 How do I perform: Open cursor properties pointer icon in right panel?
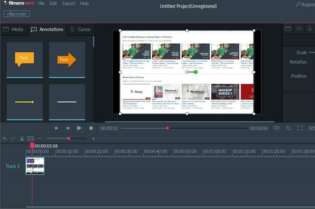click(x=310, y=29)
